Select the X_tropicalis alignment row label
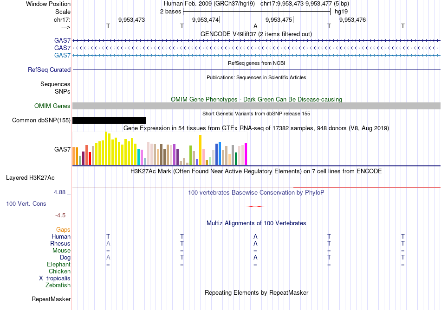 tap(55, 278)
